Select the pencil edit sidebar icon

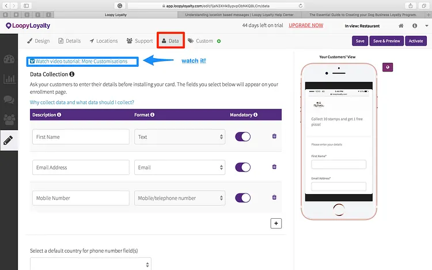coord(8,140)
